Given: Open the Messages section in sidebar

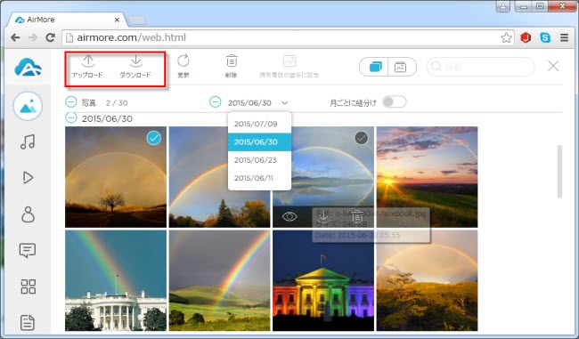Looking at the screenshot, I should (29, 251).
